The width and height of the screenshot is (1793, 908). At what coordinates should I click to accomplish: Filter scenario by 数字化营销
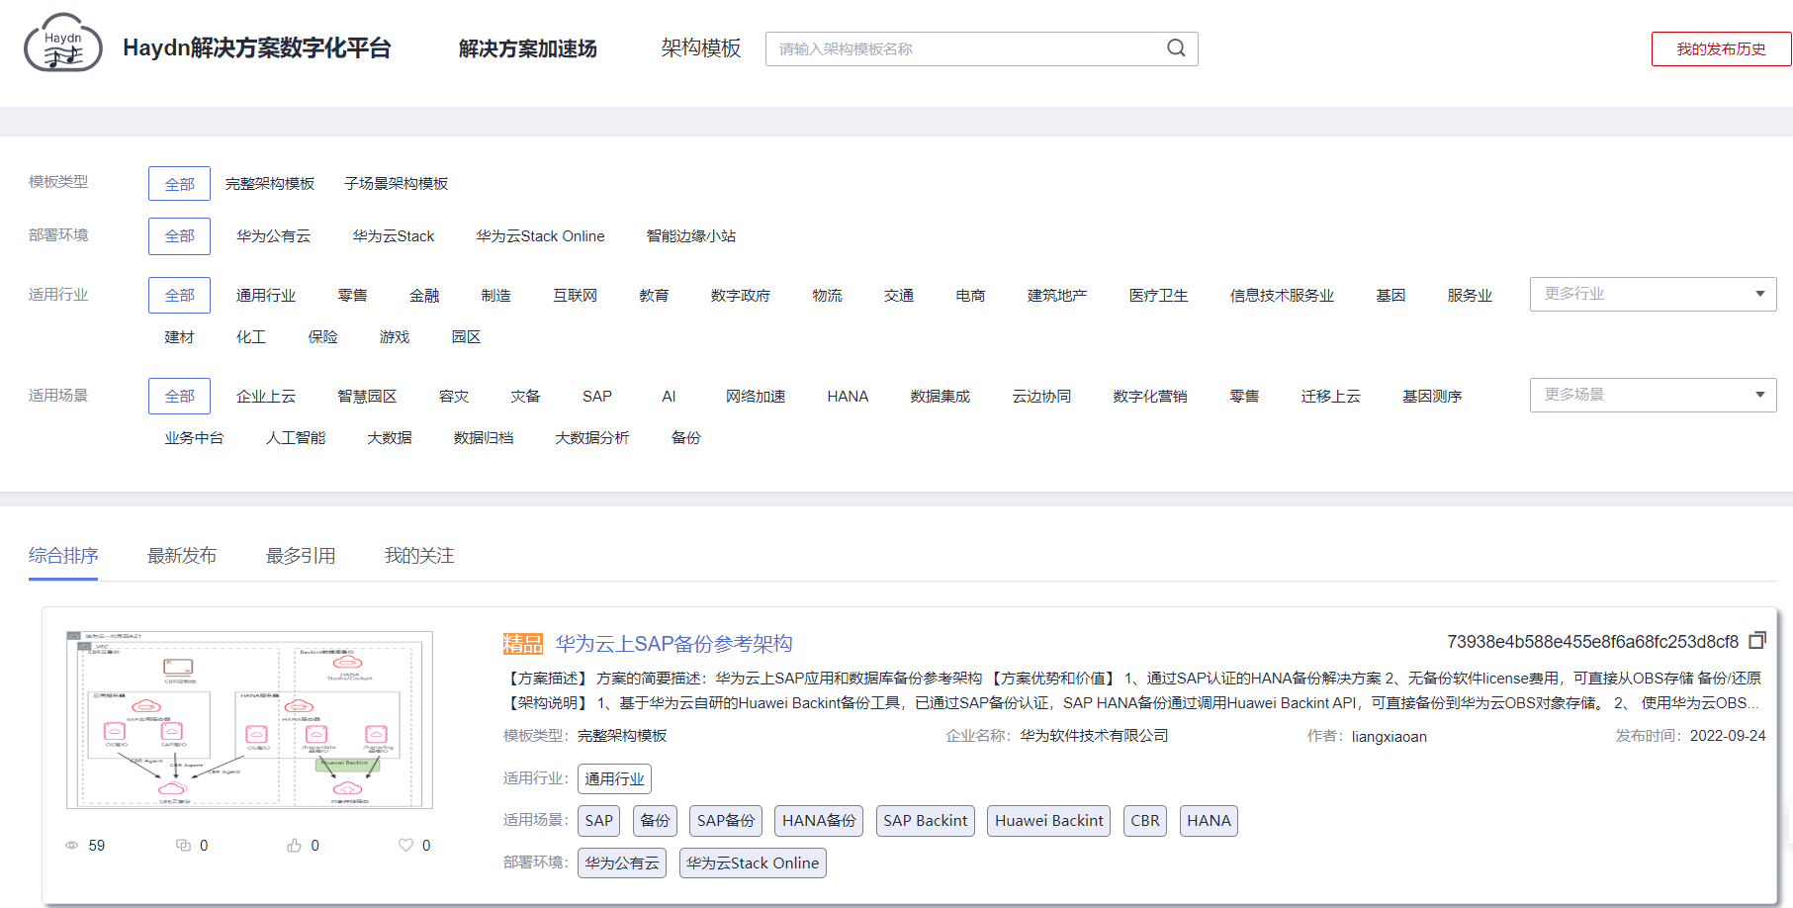pyautogui.click(x=1150, y=397)
